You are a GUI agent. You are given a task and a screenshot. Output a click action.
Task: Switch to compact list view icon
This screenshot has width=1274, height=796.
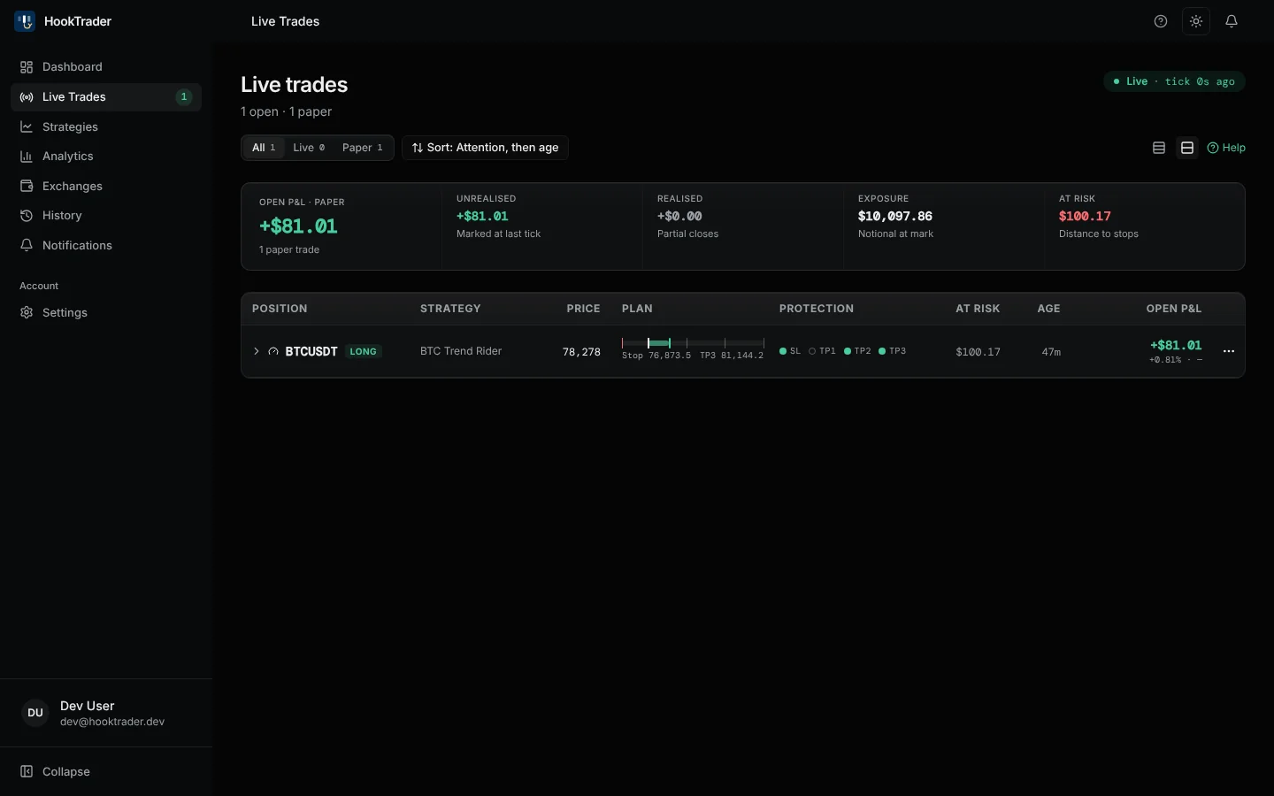[x=1159, y=148]
